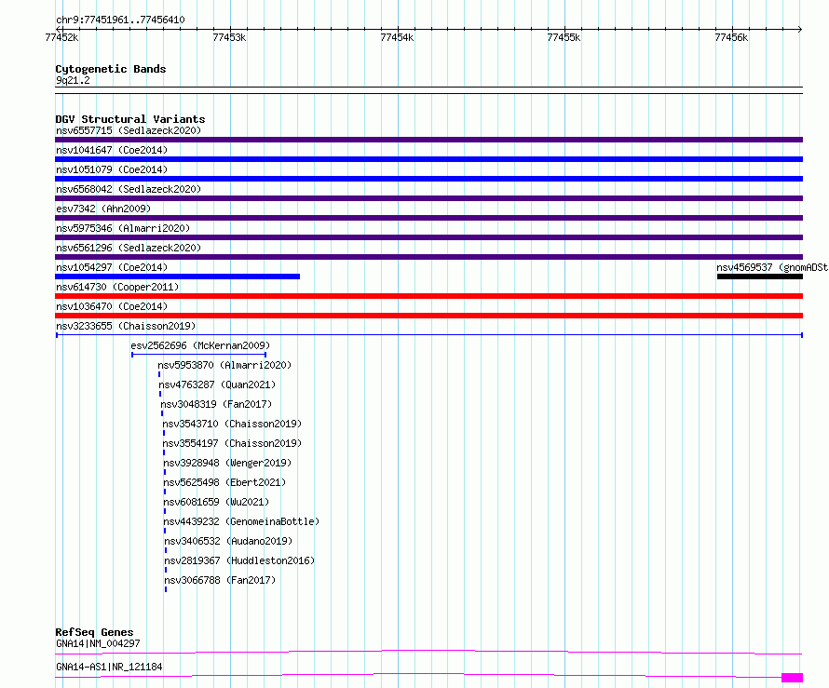Click the 77453k ruler label

tap(229, 37)
